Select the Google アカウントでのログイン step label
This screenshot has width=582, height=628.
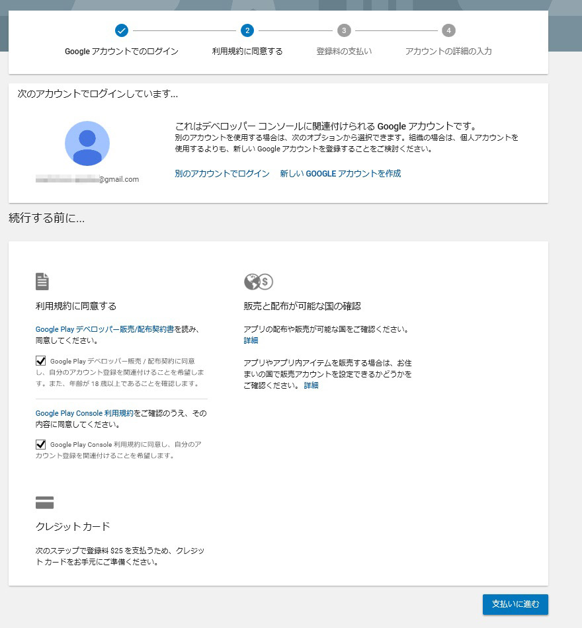[x=122, y=52]
